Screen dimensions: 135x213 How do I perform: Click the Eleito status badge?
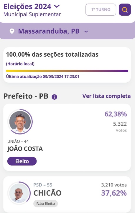pyautogui.click(x=22, y=161)
